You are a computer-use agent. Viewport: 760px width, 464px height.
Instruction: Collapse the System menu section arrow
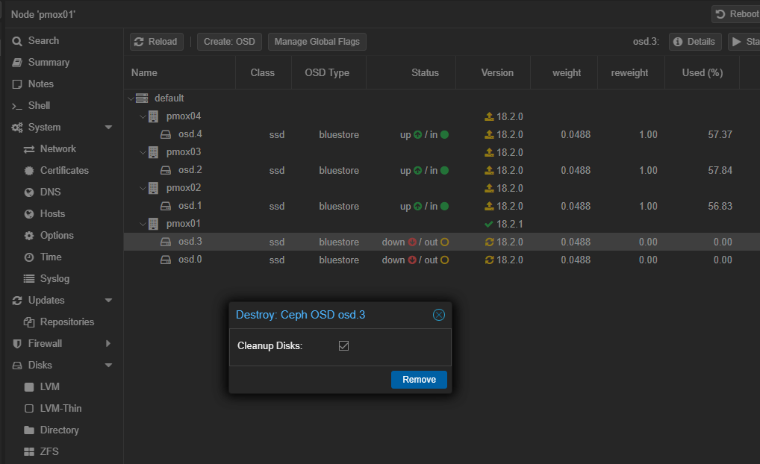(108, 128)
